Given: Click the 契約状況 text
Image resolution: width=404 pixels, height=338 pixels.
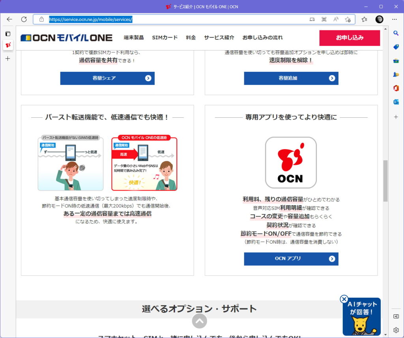Looking at the screenshot, I should (x=277, y=225).
